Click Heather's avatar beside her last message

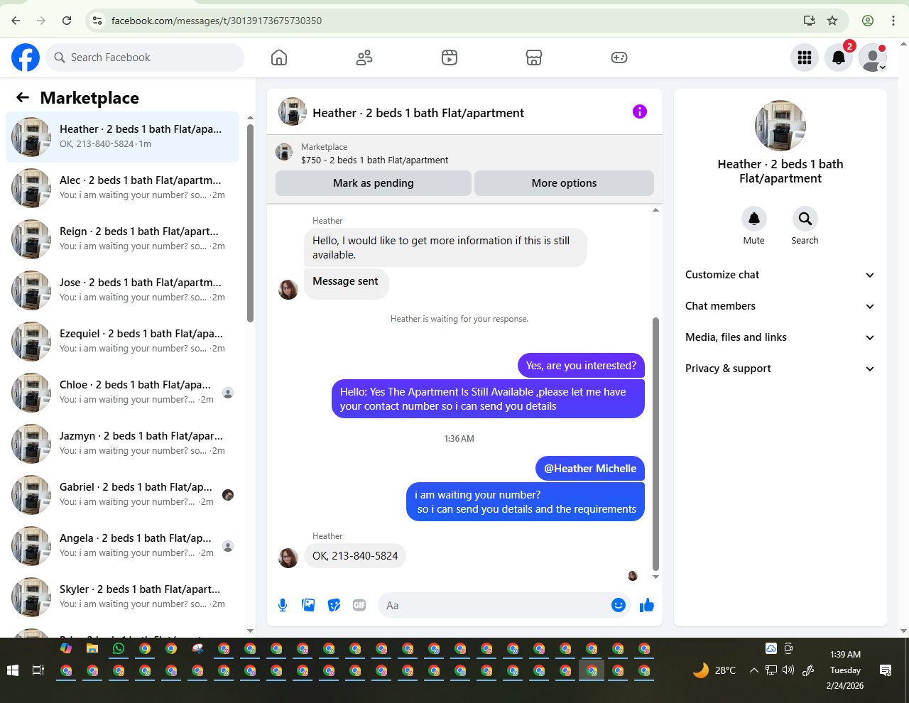click(288, 558)
